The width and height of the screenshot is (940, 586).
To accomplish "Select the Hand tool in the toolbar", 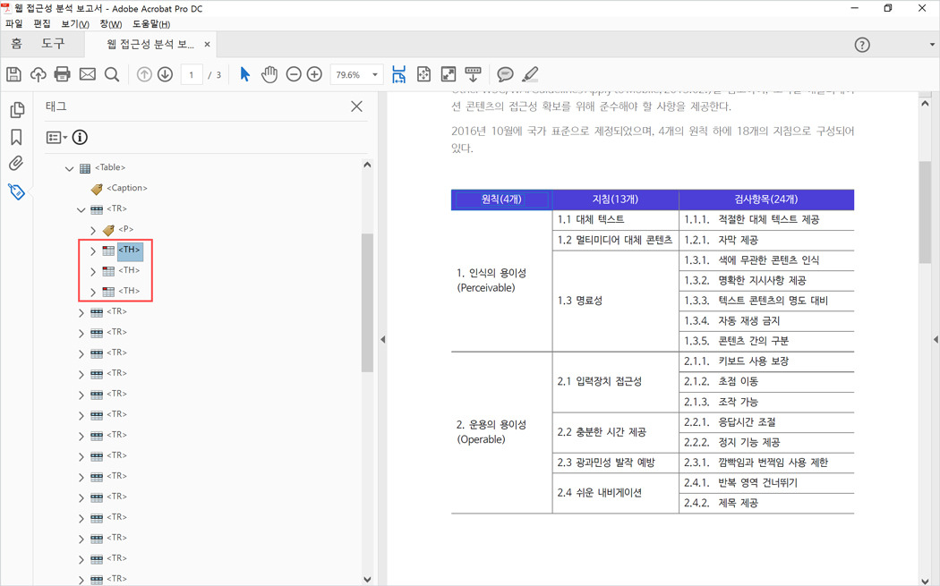I will (x=269, y=74).
